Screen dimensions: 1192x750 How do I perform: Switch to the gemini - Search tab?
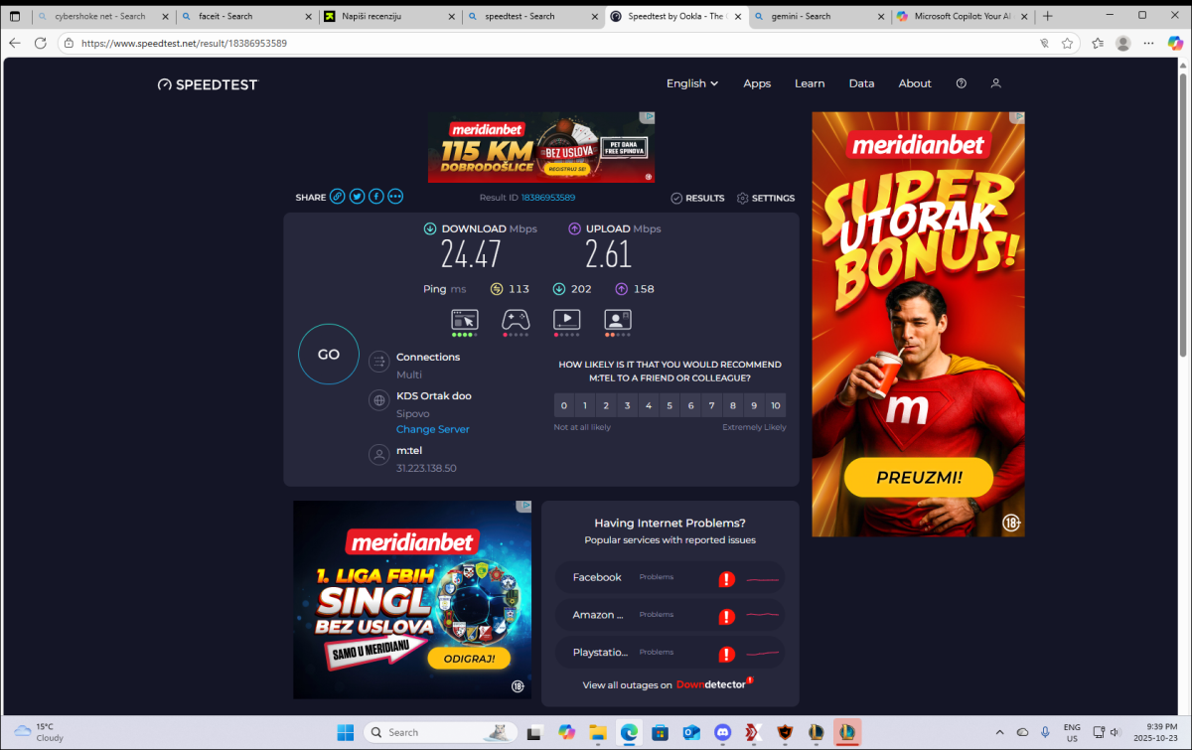[x=811, y=16]
